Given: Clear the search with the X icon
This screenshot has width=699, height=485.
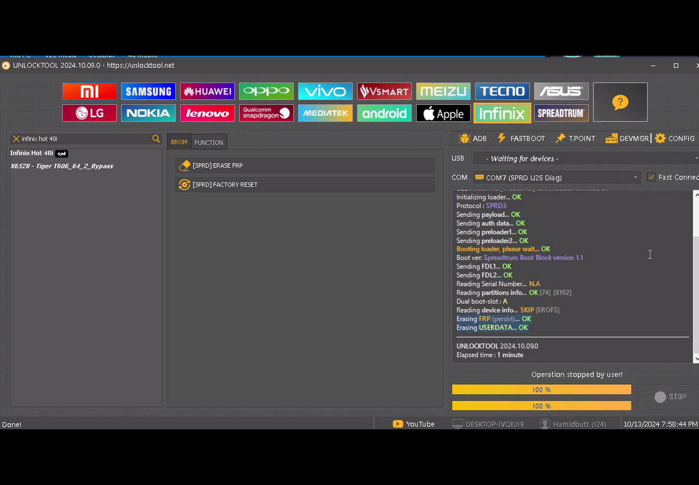Looking at the screenshot, I should point(16,139).
